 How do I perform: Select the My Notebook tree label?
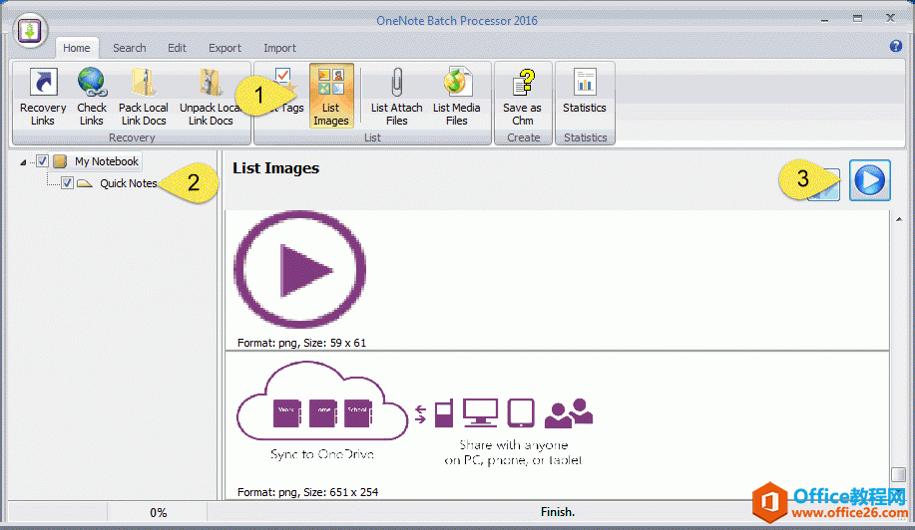click(106, 161)
